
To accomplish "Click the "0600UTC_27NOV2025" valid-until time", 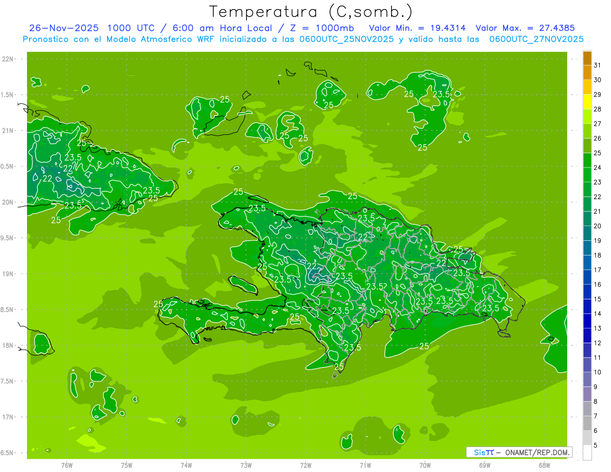I will tap(536, 39).
